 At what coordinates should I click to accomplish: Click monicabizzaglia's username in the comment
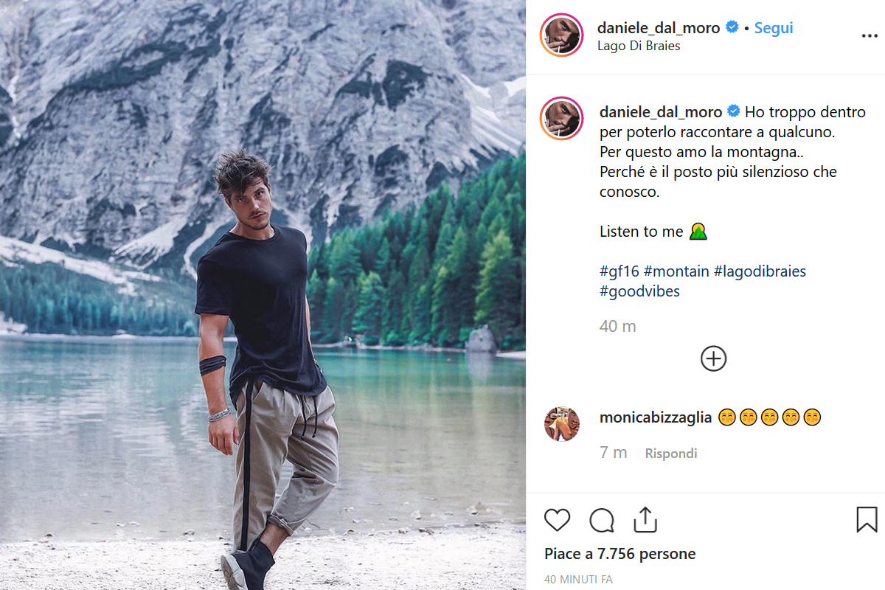[655, 417]
